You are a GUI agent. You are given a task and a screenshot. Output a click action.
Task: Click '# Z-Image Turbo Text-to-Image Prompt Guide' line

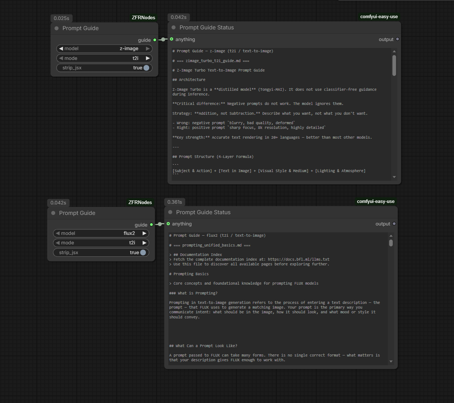pyautogui.click(x=218, y=70)
